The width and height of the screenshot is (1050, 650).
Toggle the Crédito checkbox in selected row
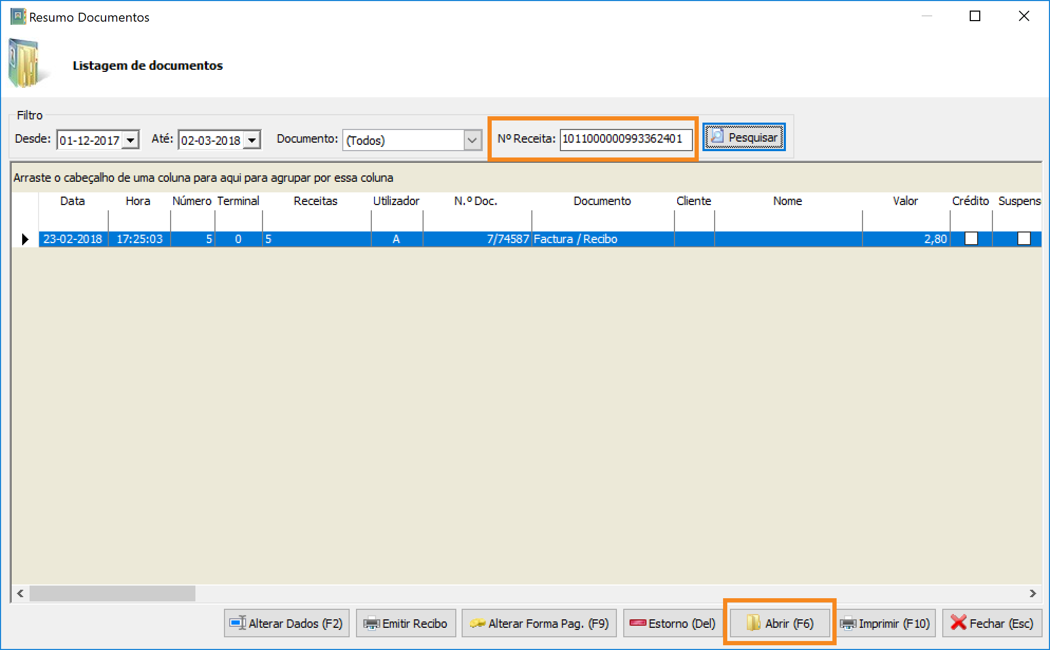(971, 239)
